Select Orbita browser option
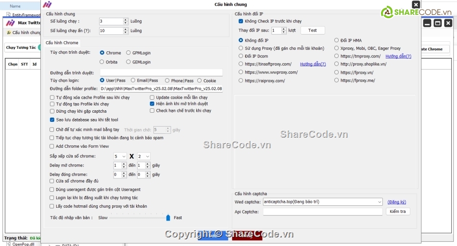The image size is (457, 246). [102, 62]
